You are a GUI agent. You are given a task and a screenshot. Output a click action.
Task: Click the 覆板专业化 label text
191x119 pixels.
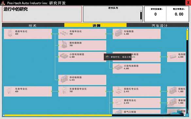pos(130,100)
